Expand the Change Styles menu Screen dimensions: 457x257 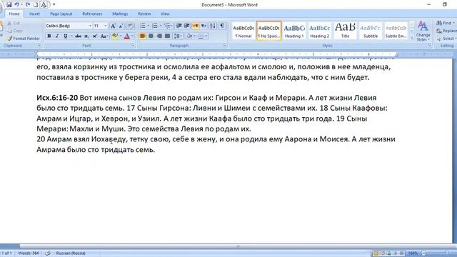(423, 31)
